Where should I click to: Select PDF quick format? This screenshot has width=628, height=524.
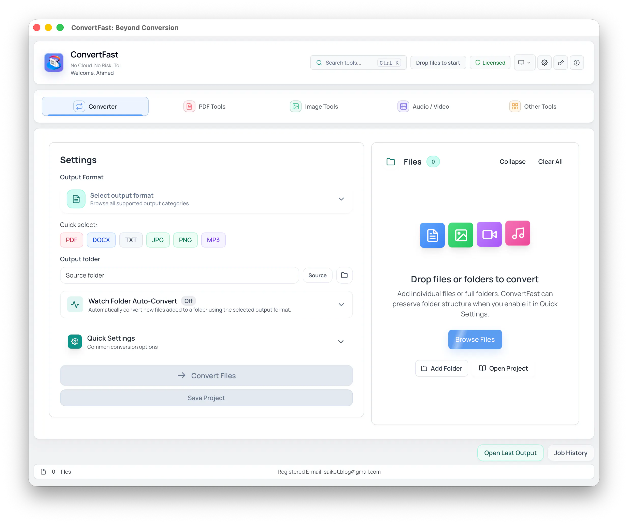click(x=72, y=240)
